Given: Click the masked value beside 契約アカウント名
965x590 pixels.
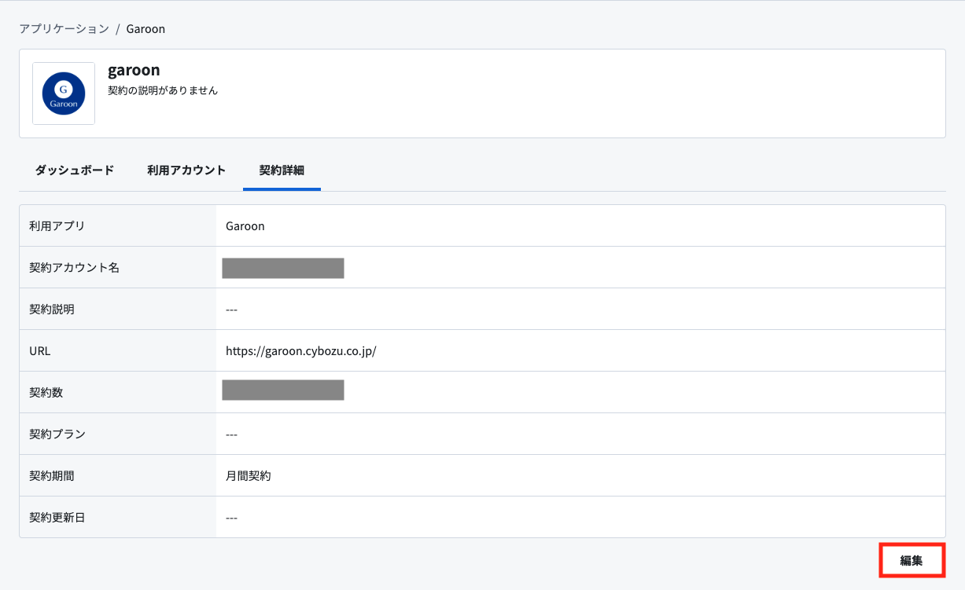Looking at the screenshot, I should tap(283, 267).
